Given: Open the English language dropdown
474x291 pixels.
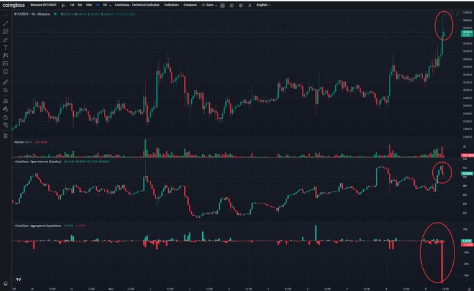Looking at the screenshot, I should [x=263, y=5].
